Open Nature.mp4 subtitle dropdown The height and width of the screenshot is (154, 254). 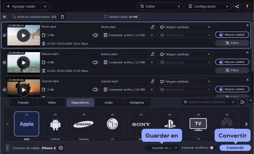(185, 54)
